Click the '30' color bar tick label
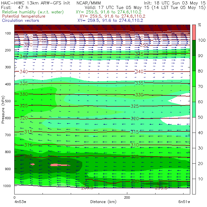The image size is (207, 207). pyautogui.click(x=200, y=148)
